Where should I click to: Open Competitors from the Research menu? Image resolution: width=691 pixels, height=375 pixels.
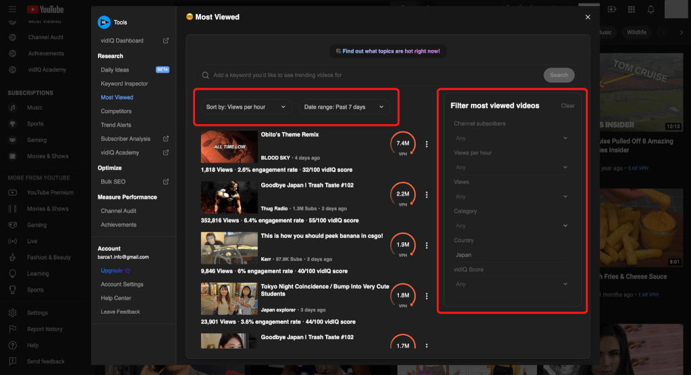116,111
